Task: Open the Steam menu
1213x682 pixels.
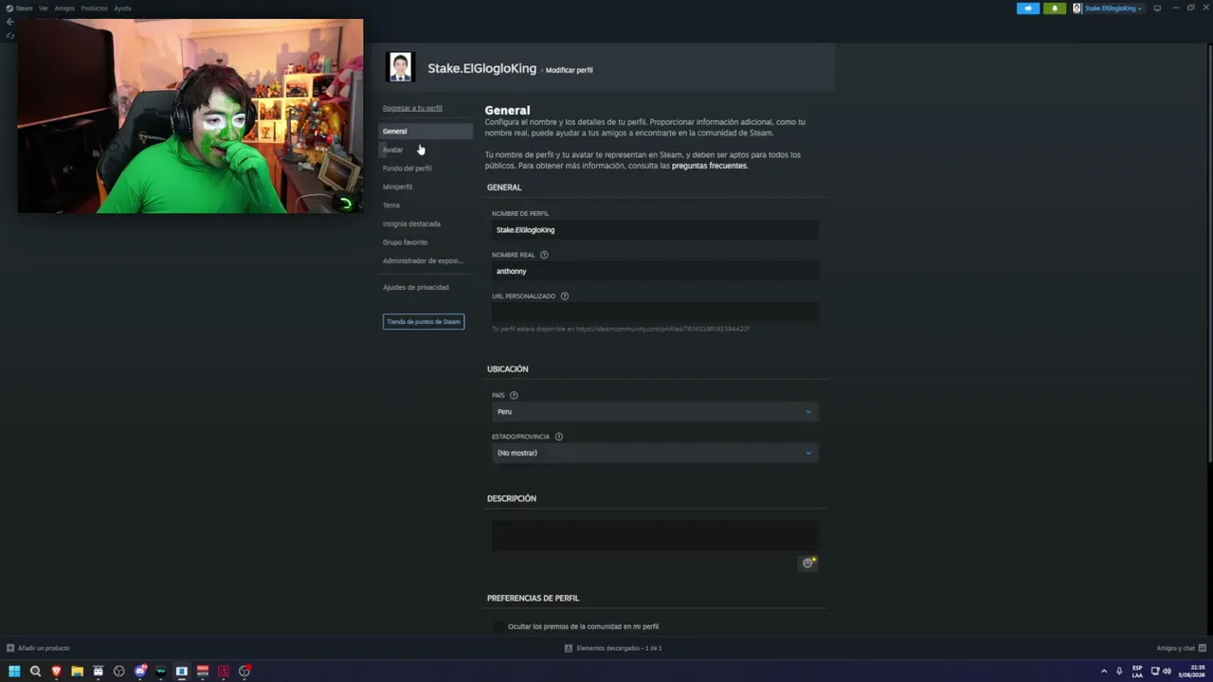Action: pyautogui.click(x=19, y=9)
